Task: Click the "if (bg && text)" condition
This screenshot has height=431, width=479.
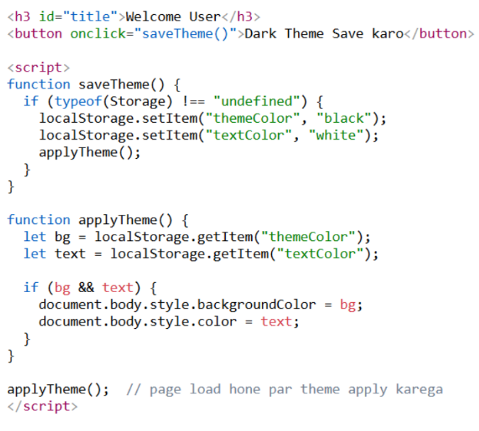Action: (90, 288)
